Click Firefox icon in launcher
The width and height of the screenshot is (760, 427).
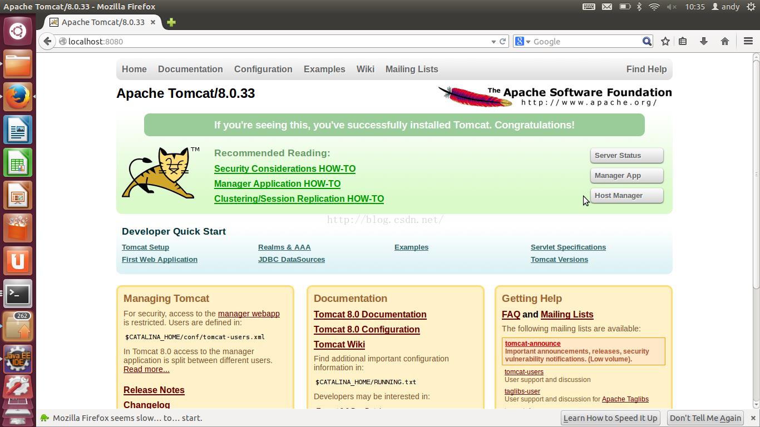pos(18,97)
